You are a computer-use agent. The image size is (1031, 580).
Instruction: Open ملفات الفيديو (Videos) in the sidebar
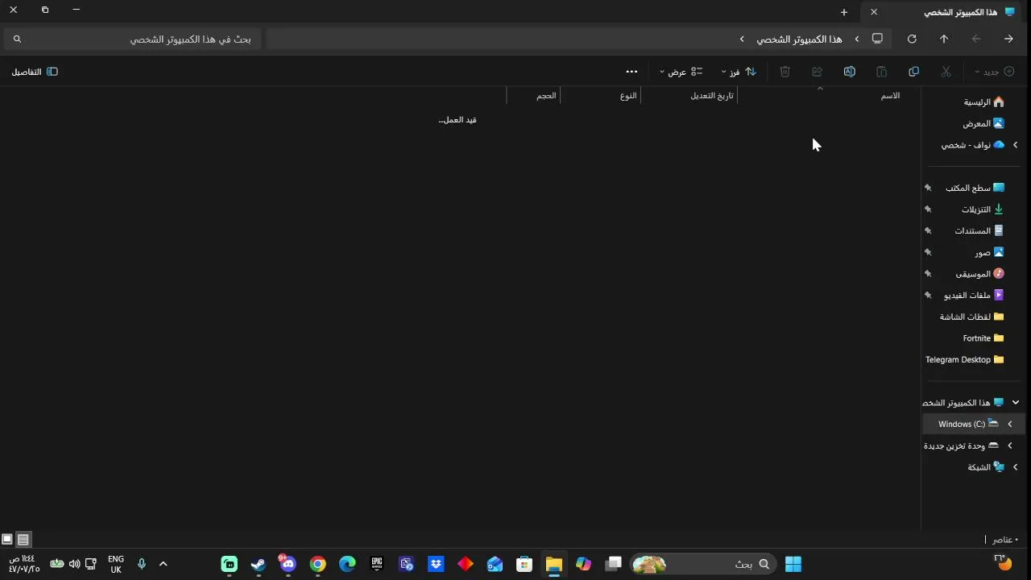(x=975, y=295)
